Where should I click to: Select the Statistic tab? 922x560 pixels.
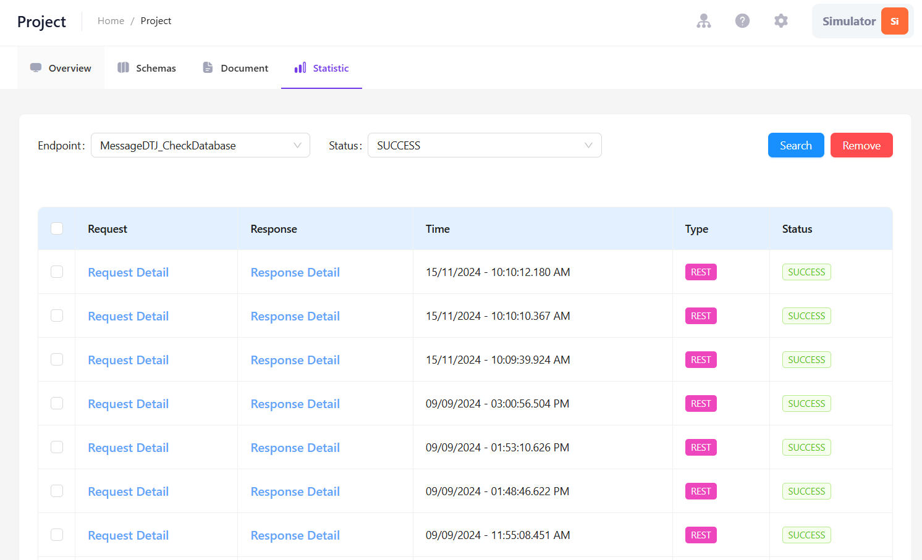point(321,68)
